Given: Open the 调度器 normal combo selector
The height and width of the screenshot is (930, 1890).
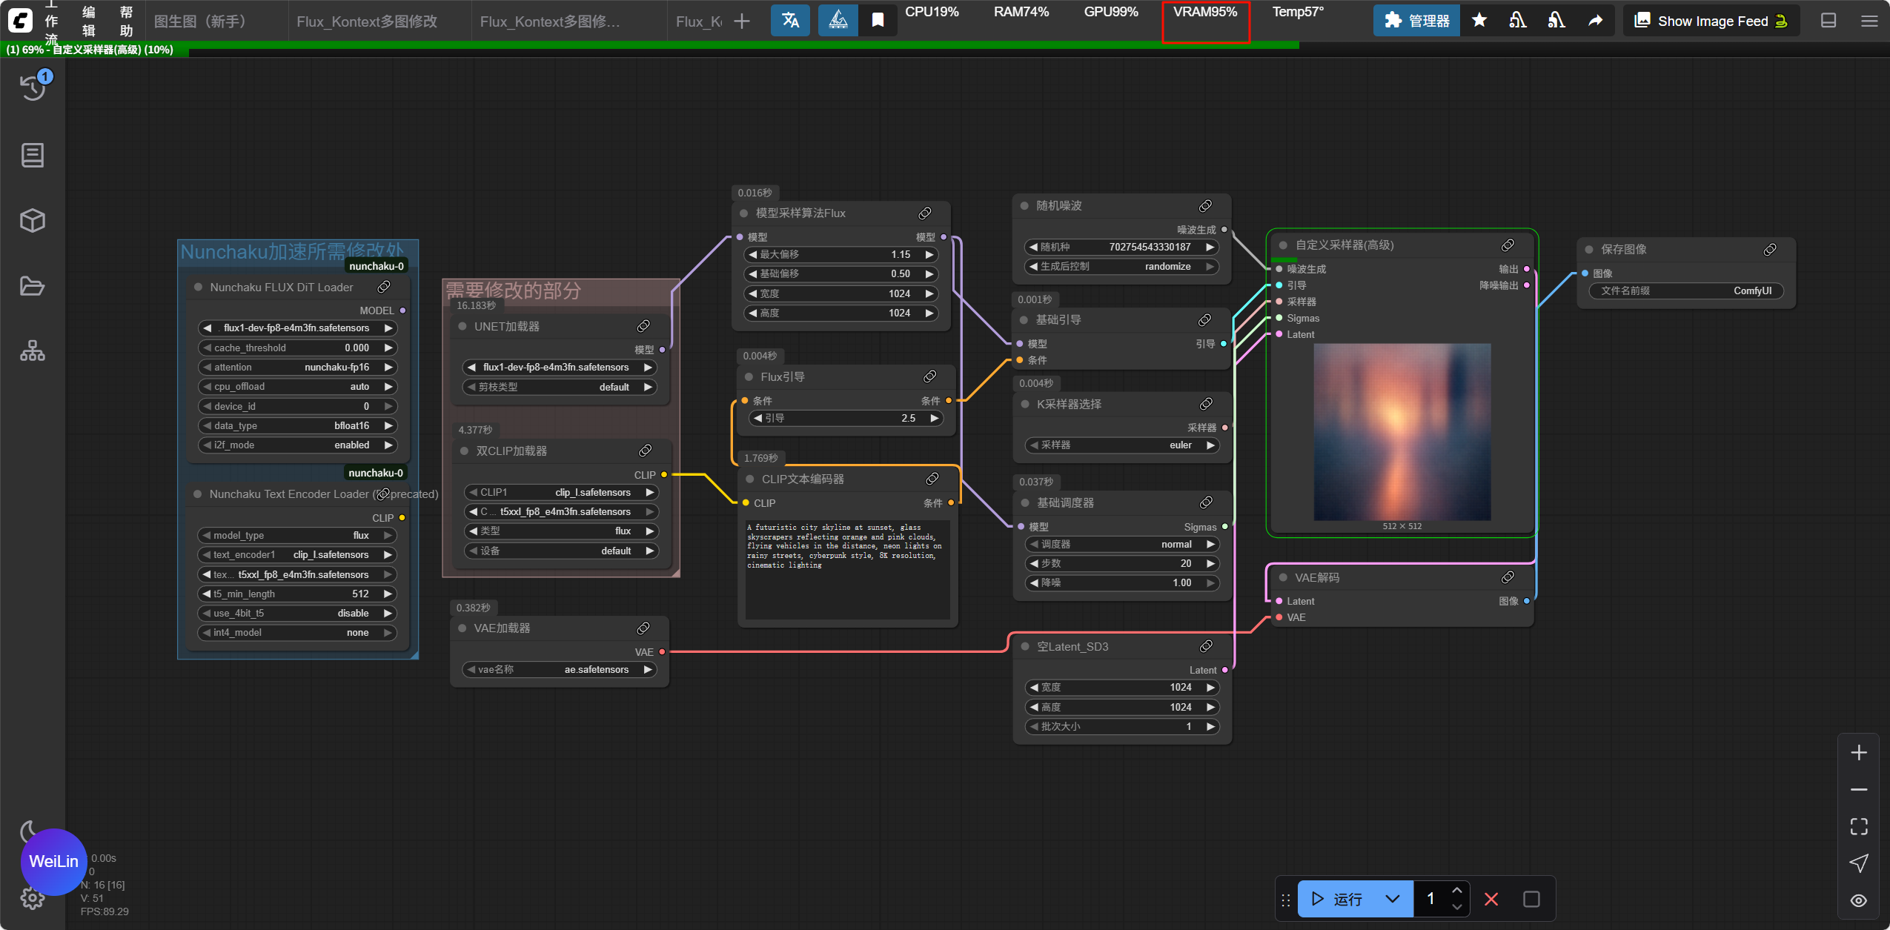Looking at the screenshot, I should [x=1122, y=545].
